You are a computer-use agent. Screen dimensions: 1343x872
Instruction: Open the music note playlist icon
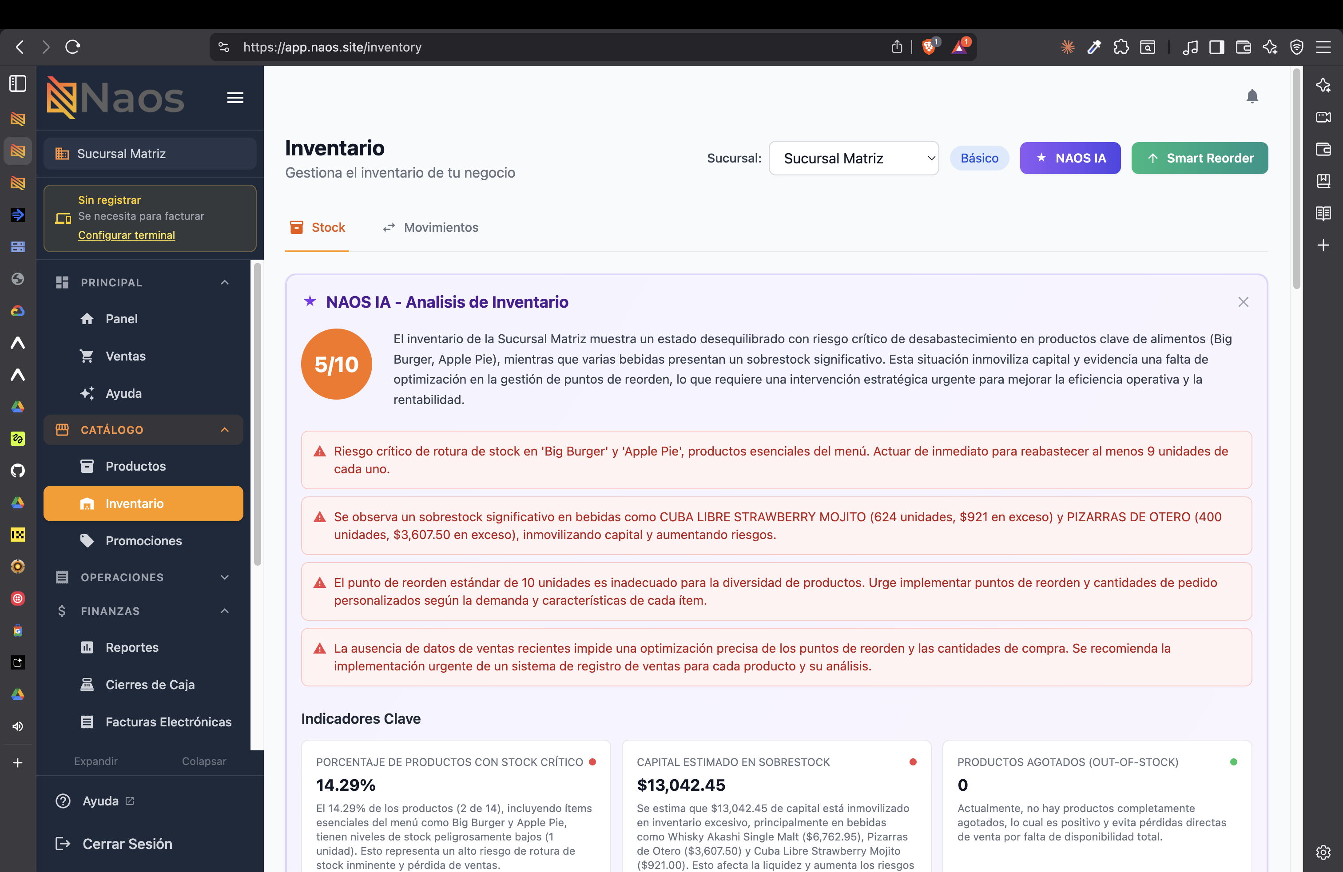tap(1190, 47)
